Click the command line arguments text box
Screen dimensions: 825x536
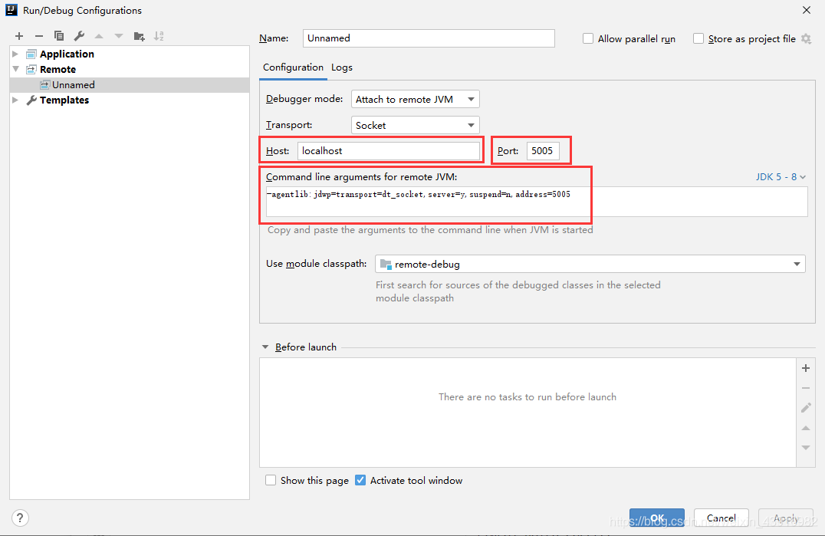click(x=537, y=201)
